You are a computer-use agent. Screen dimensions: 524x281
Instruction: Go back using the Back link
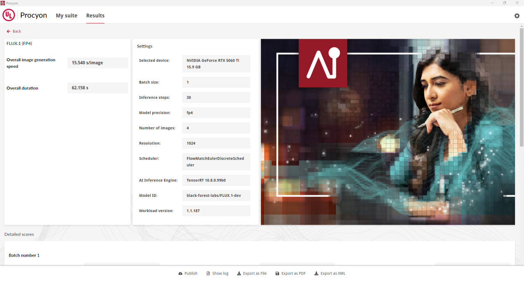pyautogui.click(x=14, y=31)
